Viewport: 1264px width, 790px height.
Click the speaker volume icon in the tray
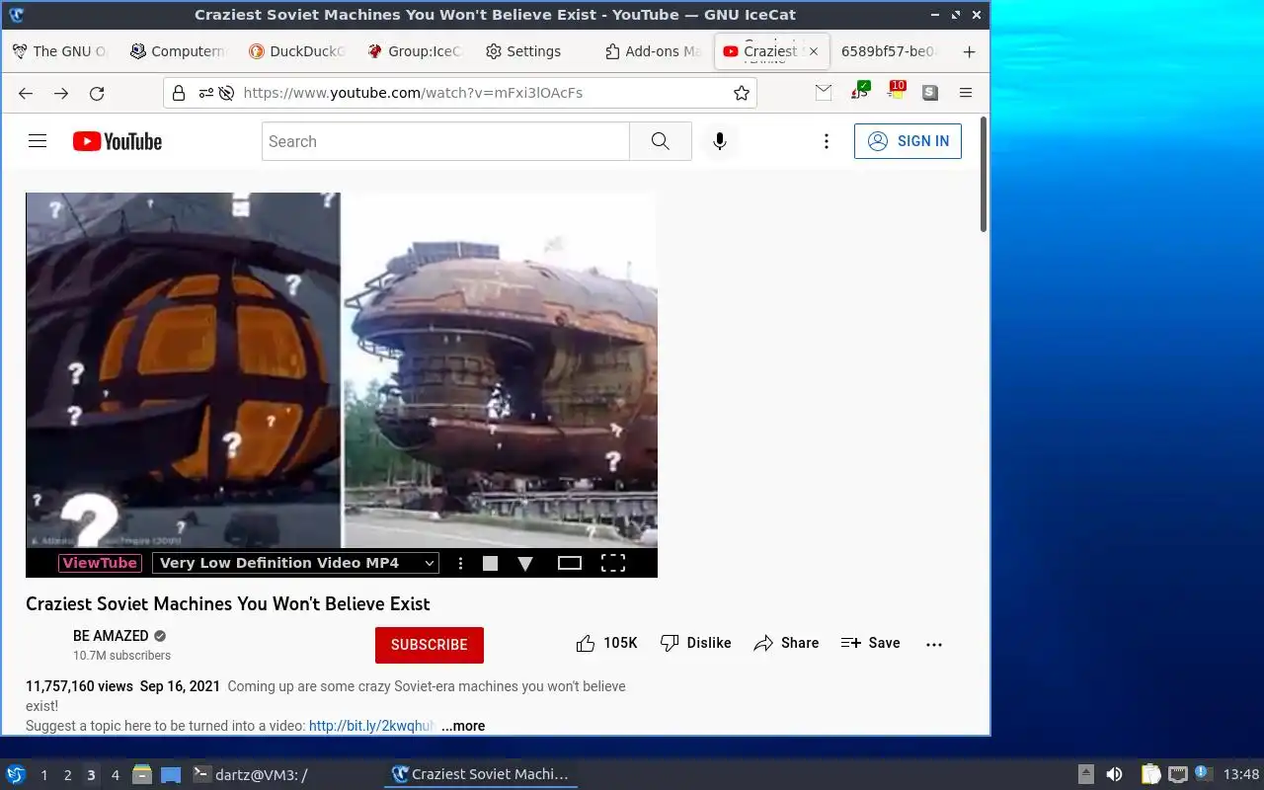click(1114, 774)
